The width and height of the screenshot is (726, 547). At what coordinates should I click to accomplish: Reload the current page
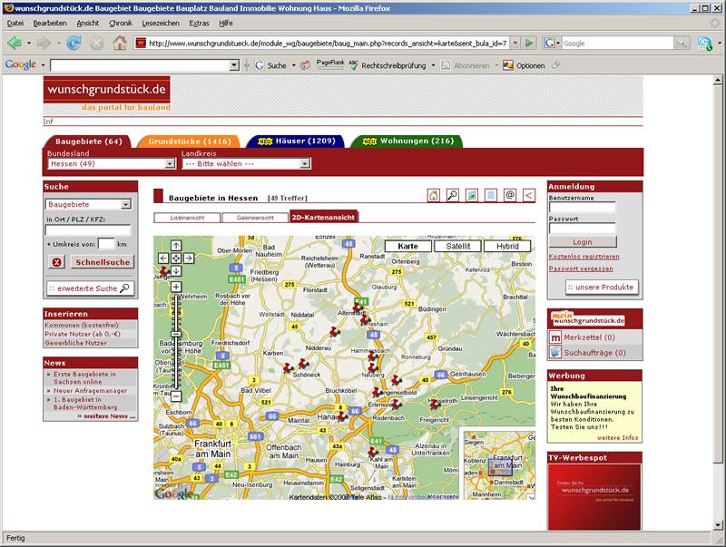click(74, 43)
